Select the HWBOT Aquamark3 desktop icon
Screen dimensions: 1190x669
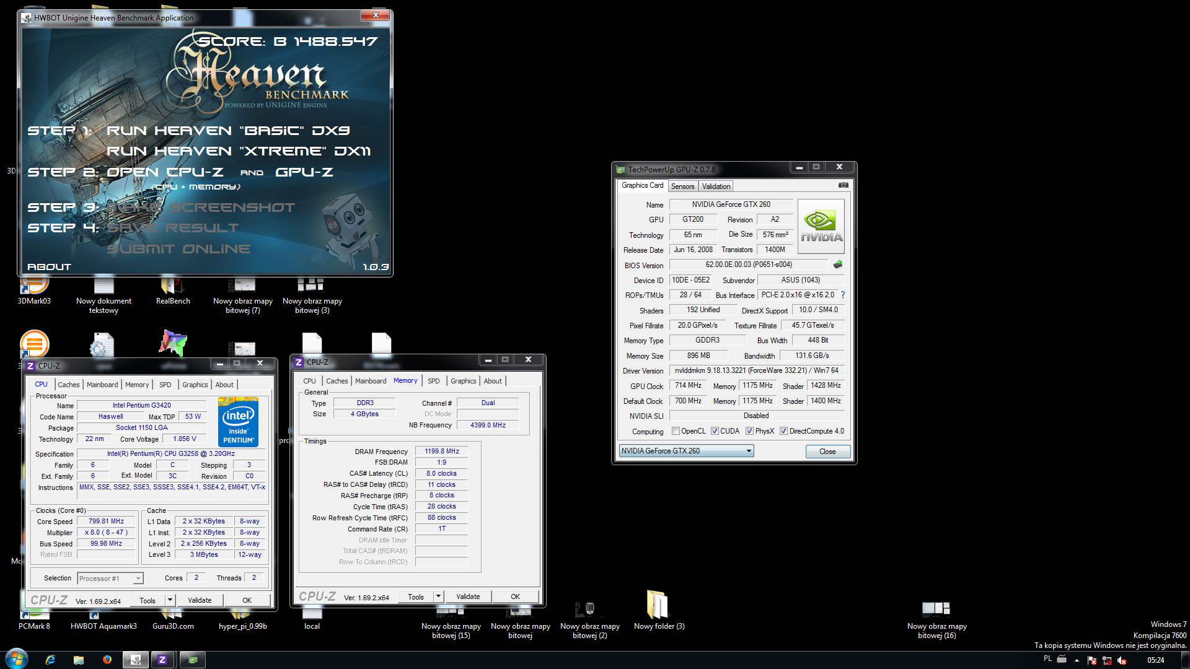[104, 621]
